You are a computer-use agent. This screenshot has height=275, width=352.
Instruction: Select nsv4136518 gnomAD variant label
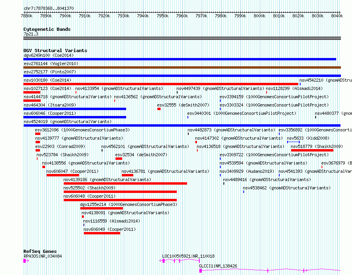(x=240, y=146)
